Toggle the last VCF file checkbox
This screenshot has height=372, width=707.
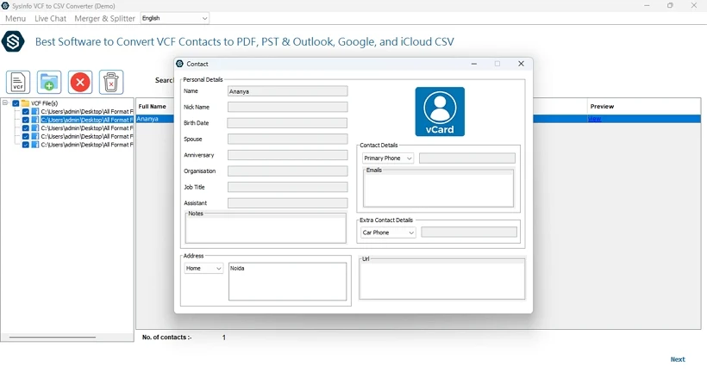[x=26, y=145]
